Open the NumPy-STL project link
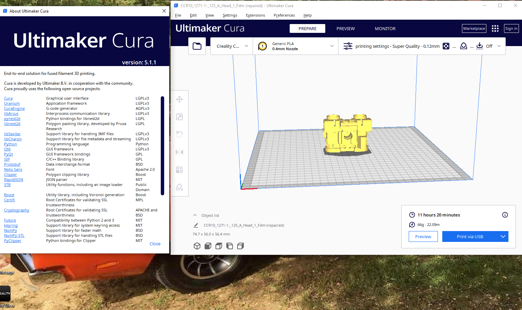This screenshot has width=522, height=310. [14, 235]
